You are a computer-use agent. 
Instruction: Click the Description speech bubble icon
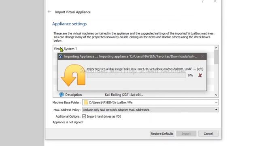(x=62, y=94)
